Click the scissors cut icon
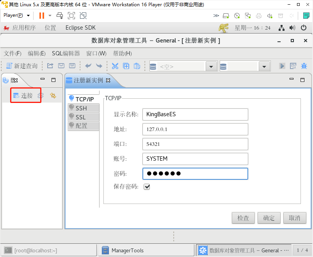This screenshot has height=257, width=313. click(115, 66)
